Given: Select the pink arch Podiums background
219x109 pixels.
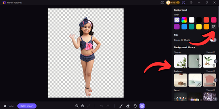Looking at the screenshot, I should click(x=210, y=80).
